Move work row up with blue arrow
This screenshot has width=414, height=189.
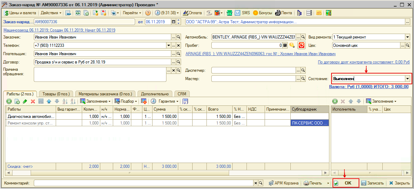click(x=49, y=101)
